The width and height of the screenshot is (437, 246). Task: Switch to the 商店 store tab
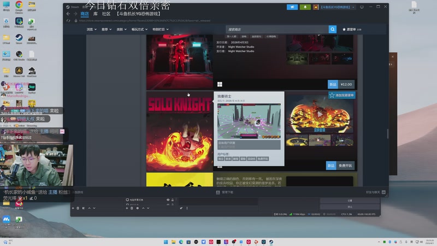[x=85, y=14]
